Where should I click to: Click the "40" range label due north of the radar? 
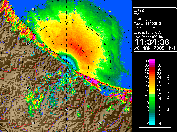click(66, 22)
